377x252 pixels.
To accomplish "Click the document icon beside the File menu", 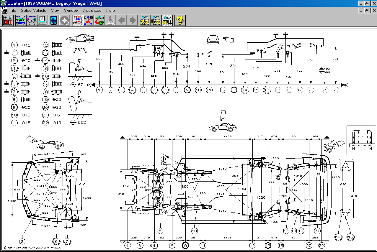I will pos(4,10).
